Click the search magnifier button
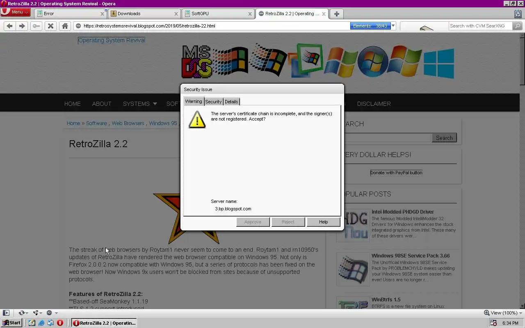 pyautogui.click(x=517, y=26)
